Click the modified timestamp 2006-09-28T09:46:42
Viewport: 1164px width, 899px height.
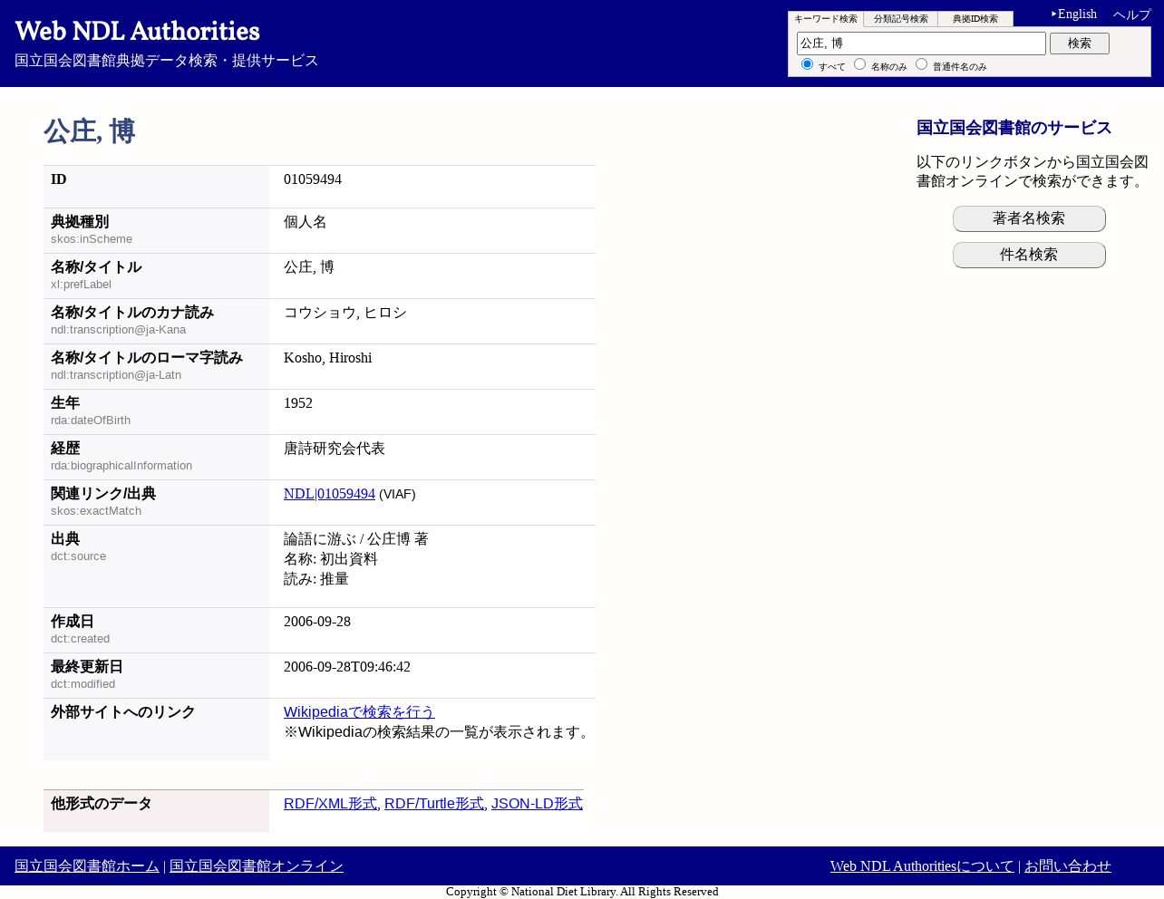pos(347,667)
